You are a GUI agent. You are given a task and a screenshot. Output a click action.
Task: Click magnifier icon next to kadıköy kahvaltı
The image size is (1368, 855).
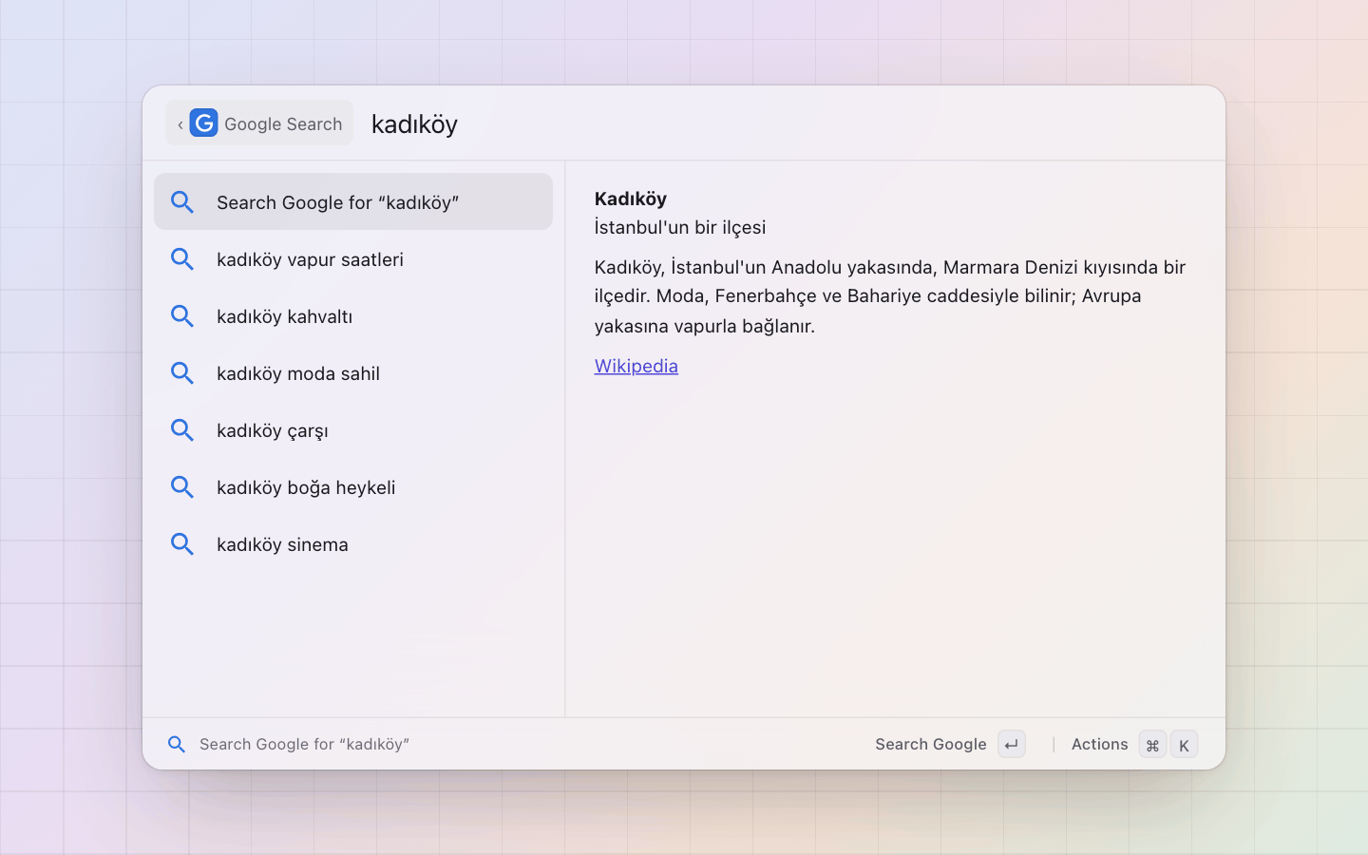182,316
